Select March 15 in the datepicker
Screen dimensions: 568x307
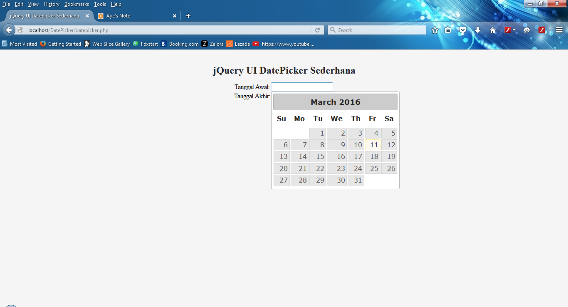point(318,156)
